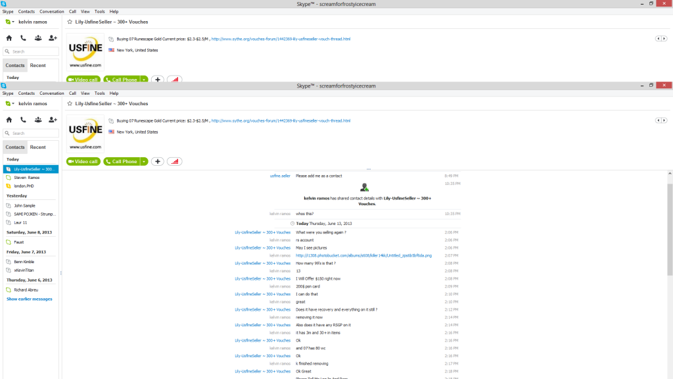673x379 pixels.
Task: Switch to Contacts tab in front window
Action: point(15,147)
